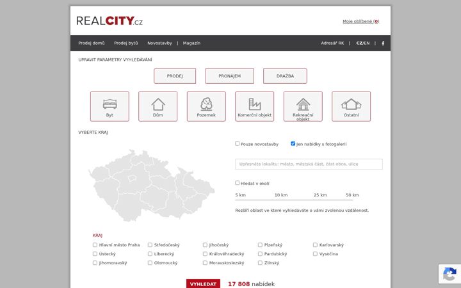This screenshot has height=288, width=461.
Task: Go to Novostavby in navigation
Action: pyautogui.click(x=159, y=44)
